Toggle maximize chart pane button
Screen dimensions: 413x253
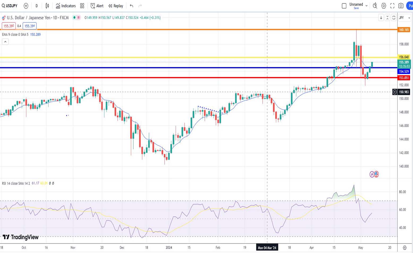[387, 18]
